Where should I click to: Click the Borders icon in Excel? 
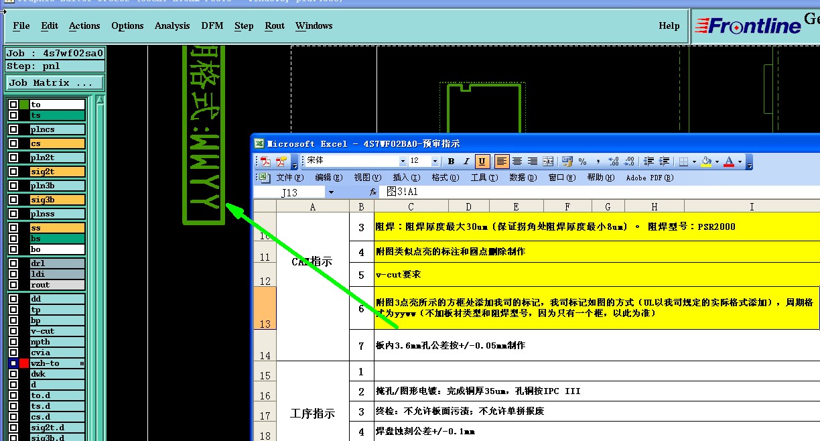click(683, 162)
